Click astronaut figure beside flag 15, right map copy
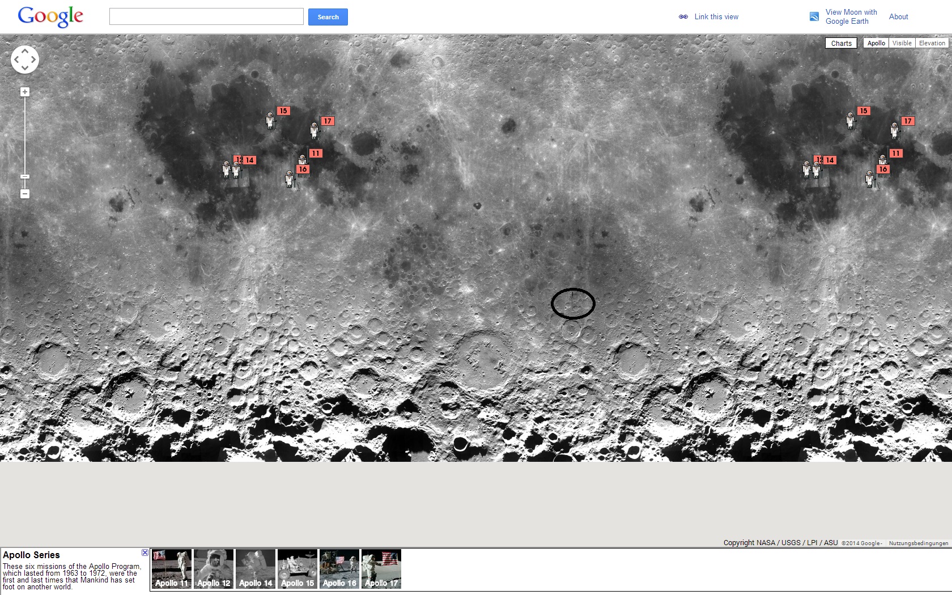Image resolution: width=952 pixels, height=595 pixels. pyautogui.click(x=851, y=120)
